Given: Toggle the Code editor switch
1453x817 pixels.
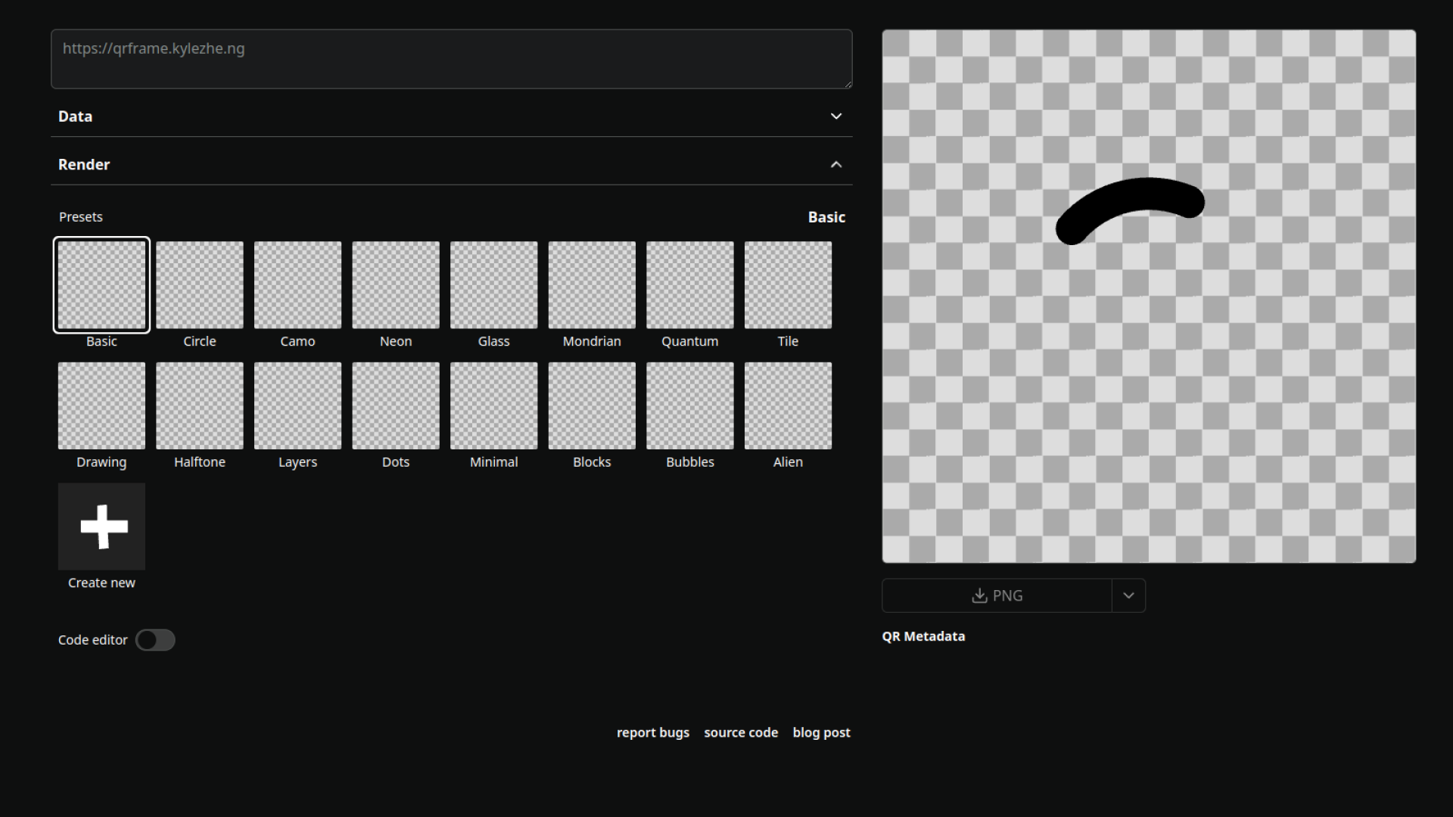Looking at the screenshot, I should click(x=155, y=640).
